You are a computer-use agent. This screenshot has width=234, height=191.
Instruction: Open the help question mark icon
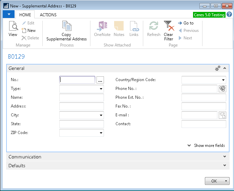229,14
